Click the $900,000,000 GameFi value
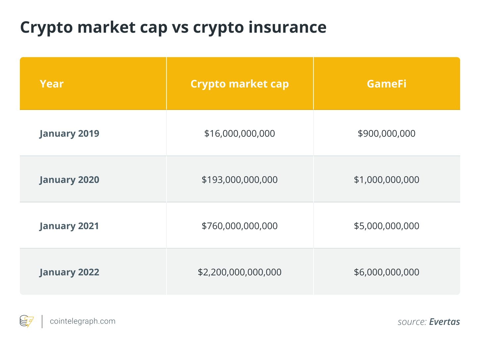Screen dimensions: 480x348 pyautogui.click(x=386, y=133)
